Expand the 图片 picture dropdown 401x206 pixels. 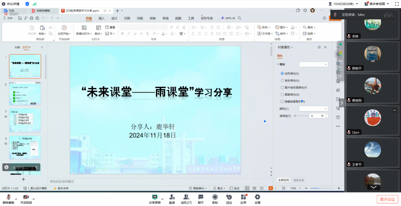(282, 28)
